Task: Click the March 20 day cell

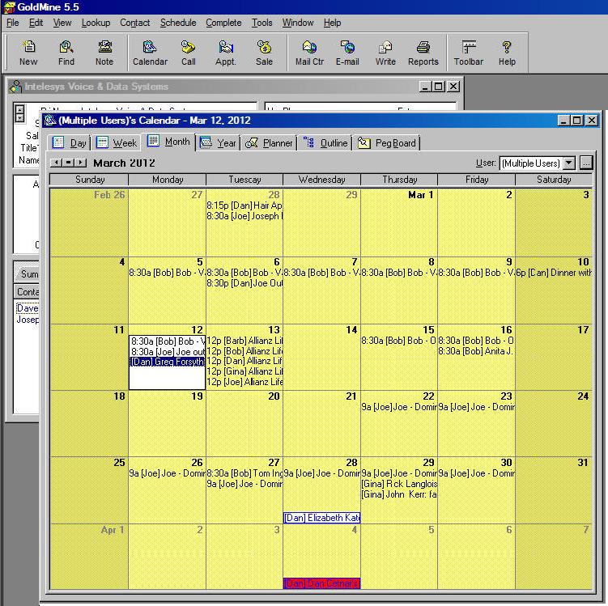Action: coord(244,423)
